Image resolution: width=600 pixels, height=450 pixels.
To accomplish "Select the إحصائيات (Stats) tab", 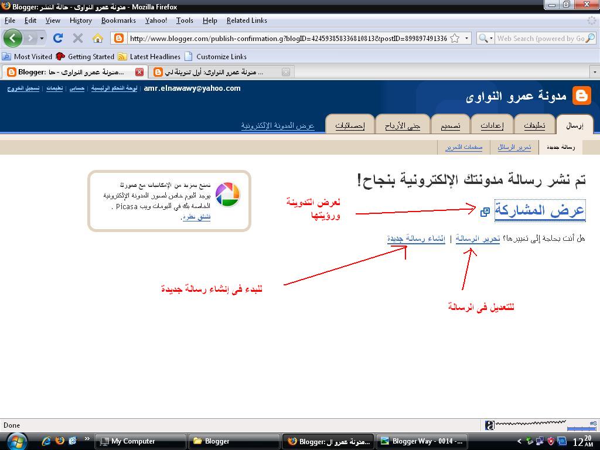I will tap(350, 125).
